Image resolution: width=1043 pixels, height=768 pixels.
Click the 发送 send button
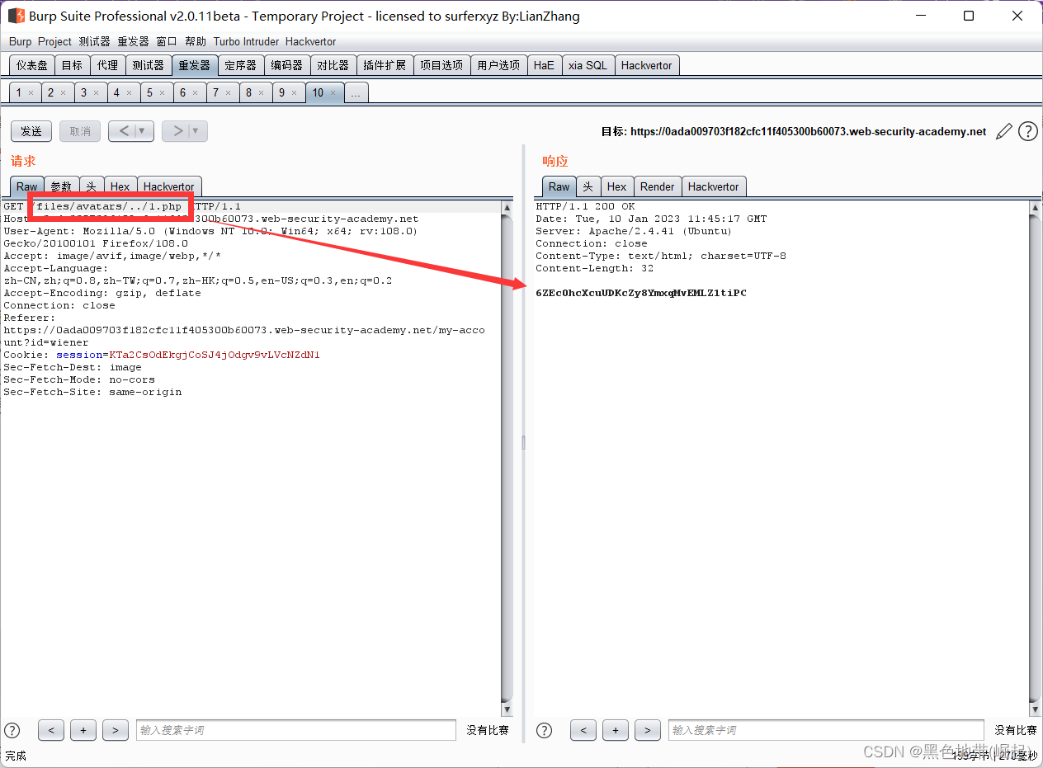pos(31,131)
